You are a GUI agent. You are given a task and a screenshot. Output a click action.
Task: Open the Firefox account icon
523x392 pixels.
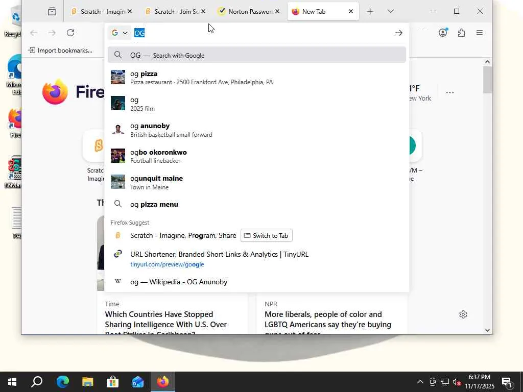pyautogui.click(x=443, y=33)
